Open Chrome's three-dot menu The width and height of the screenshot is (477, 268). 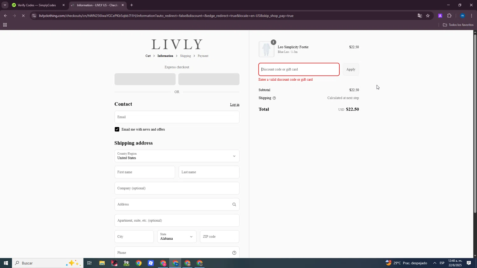pos(472,16)
